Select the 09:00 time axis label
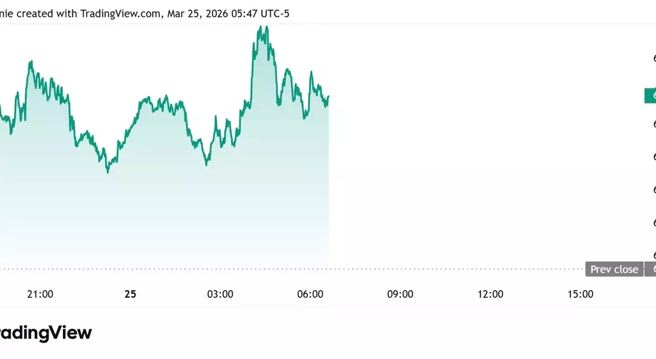The width and height of the screenshot is (656, 359). pos(400,294)
